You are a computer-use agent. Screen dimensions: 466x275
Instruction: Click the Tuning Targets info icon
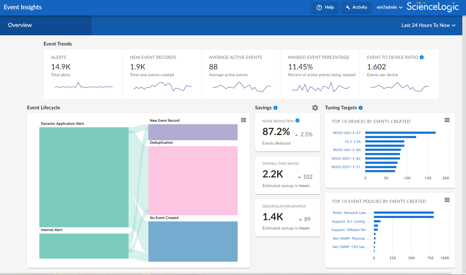click(360, 107)
